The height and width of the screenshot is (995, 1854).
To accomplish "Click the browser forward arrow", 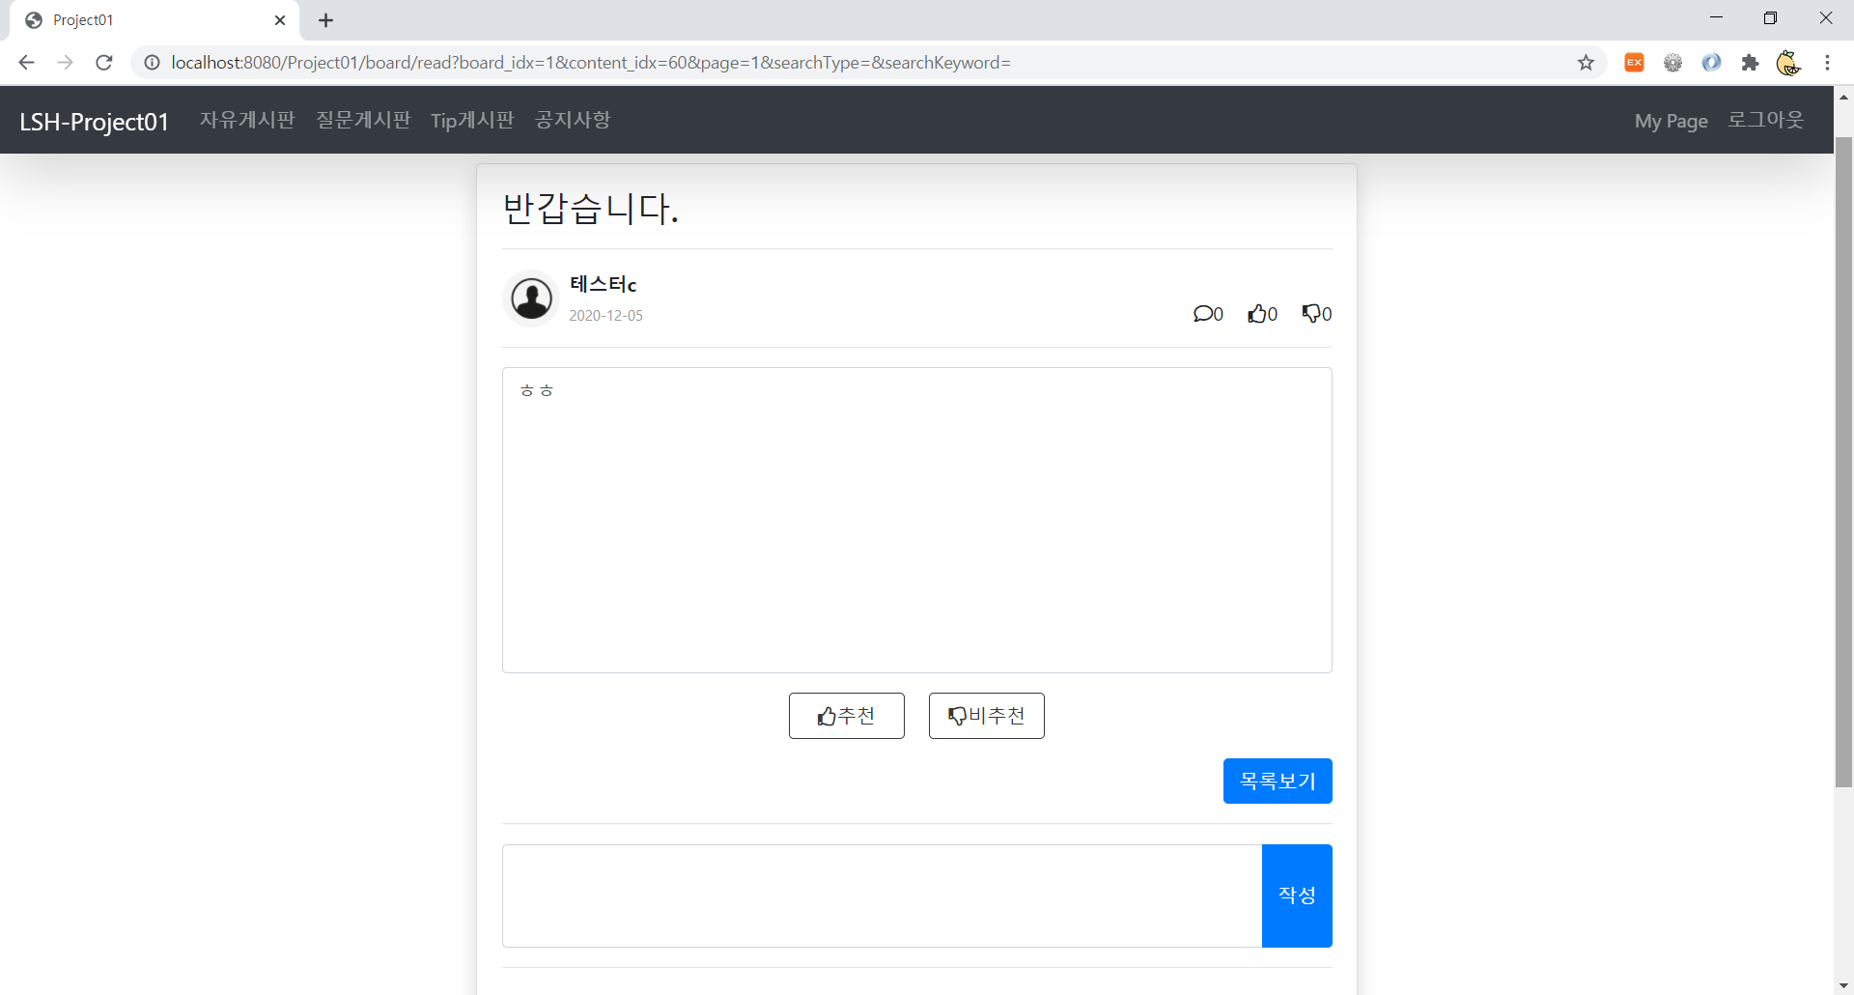I will [65, 63].
